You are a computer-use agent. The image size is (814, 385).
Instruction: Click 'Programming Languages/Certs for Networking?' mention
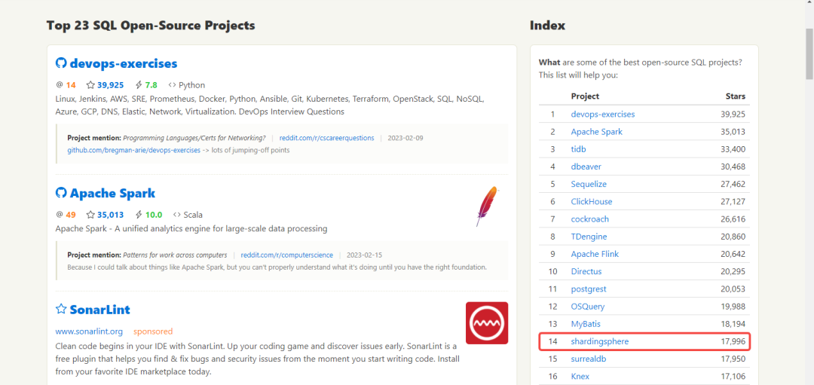(194, 138)
